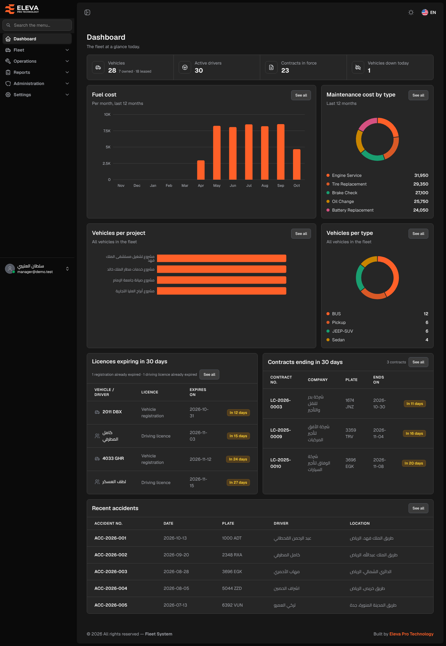Click the Battery Replacement legend color dot
Screen dimensions: 446x646
click(328, 210)
